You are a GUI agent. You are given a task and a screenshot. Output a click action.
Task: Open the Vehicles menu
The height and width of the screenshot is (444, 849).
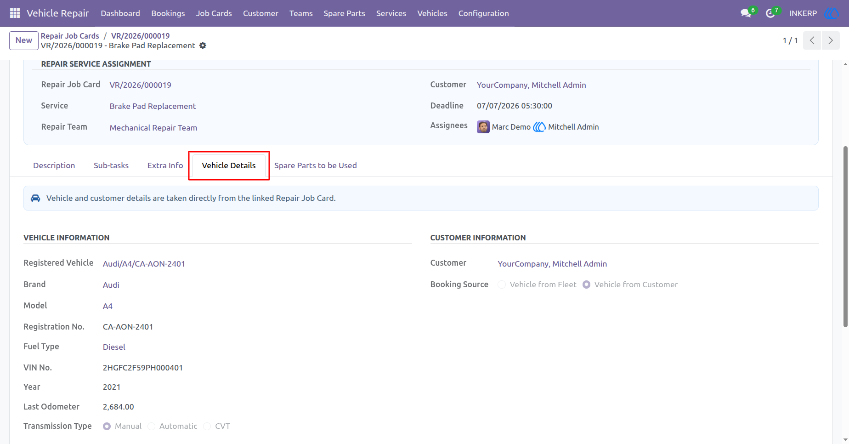(432, 13)
